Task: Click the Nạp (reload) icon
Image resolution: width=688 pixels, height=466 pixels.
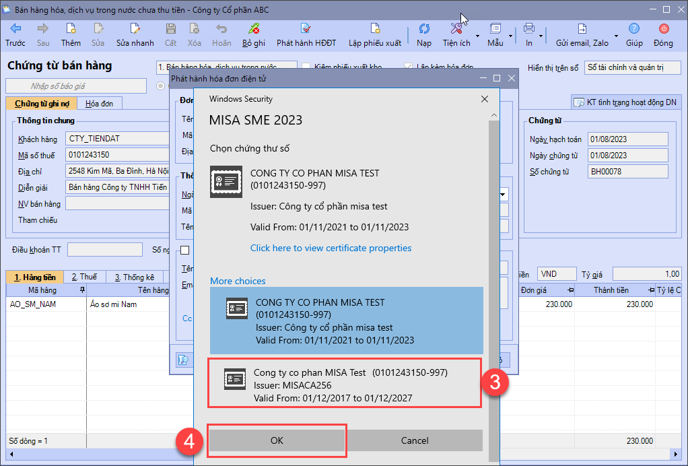Action: point(424,29)
